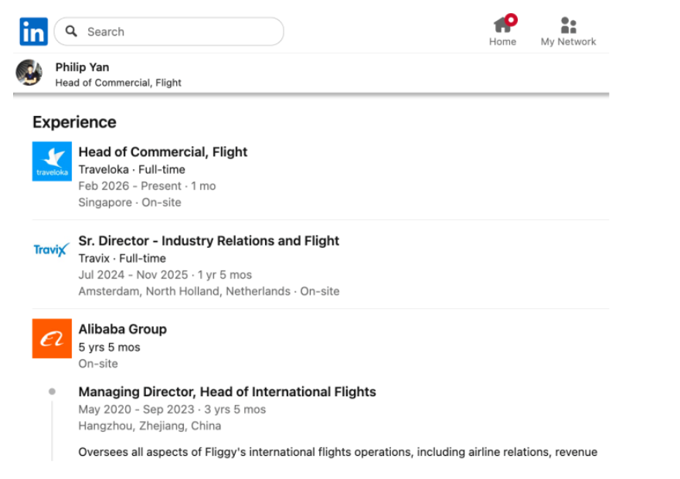
Task: Click the Traveloka company logo
Action: click(52, 161)
